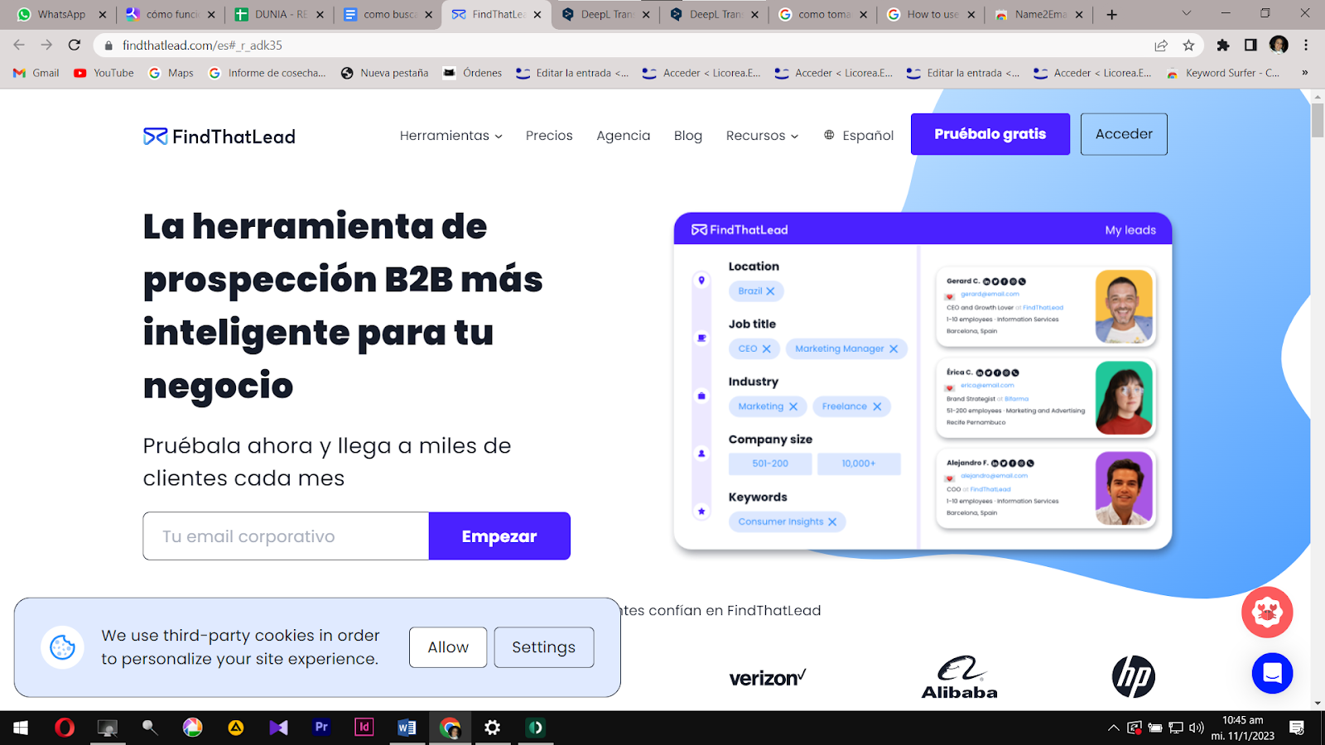Launch InDesign from the taskbar

(x=364, y=728)
